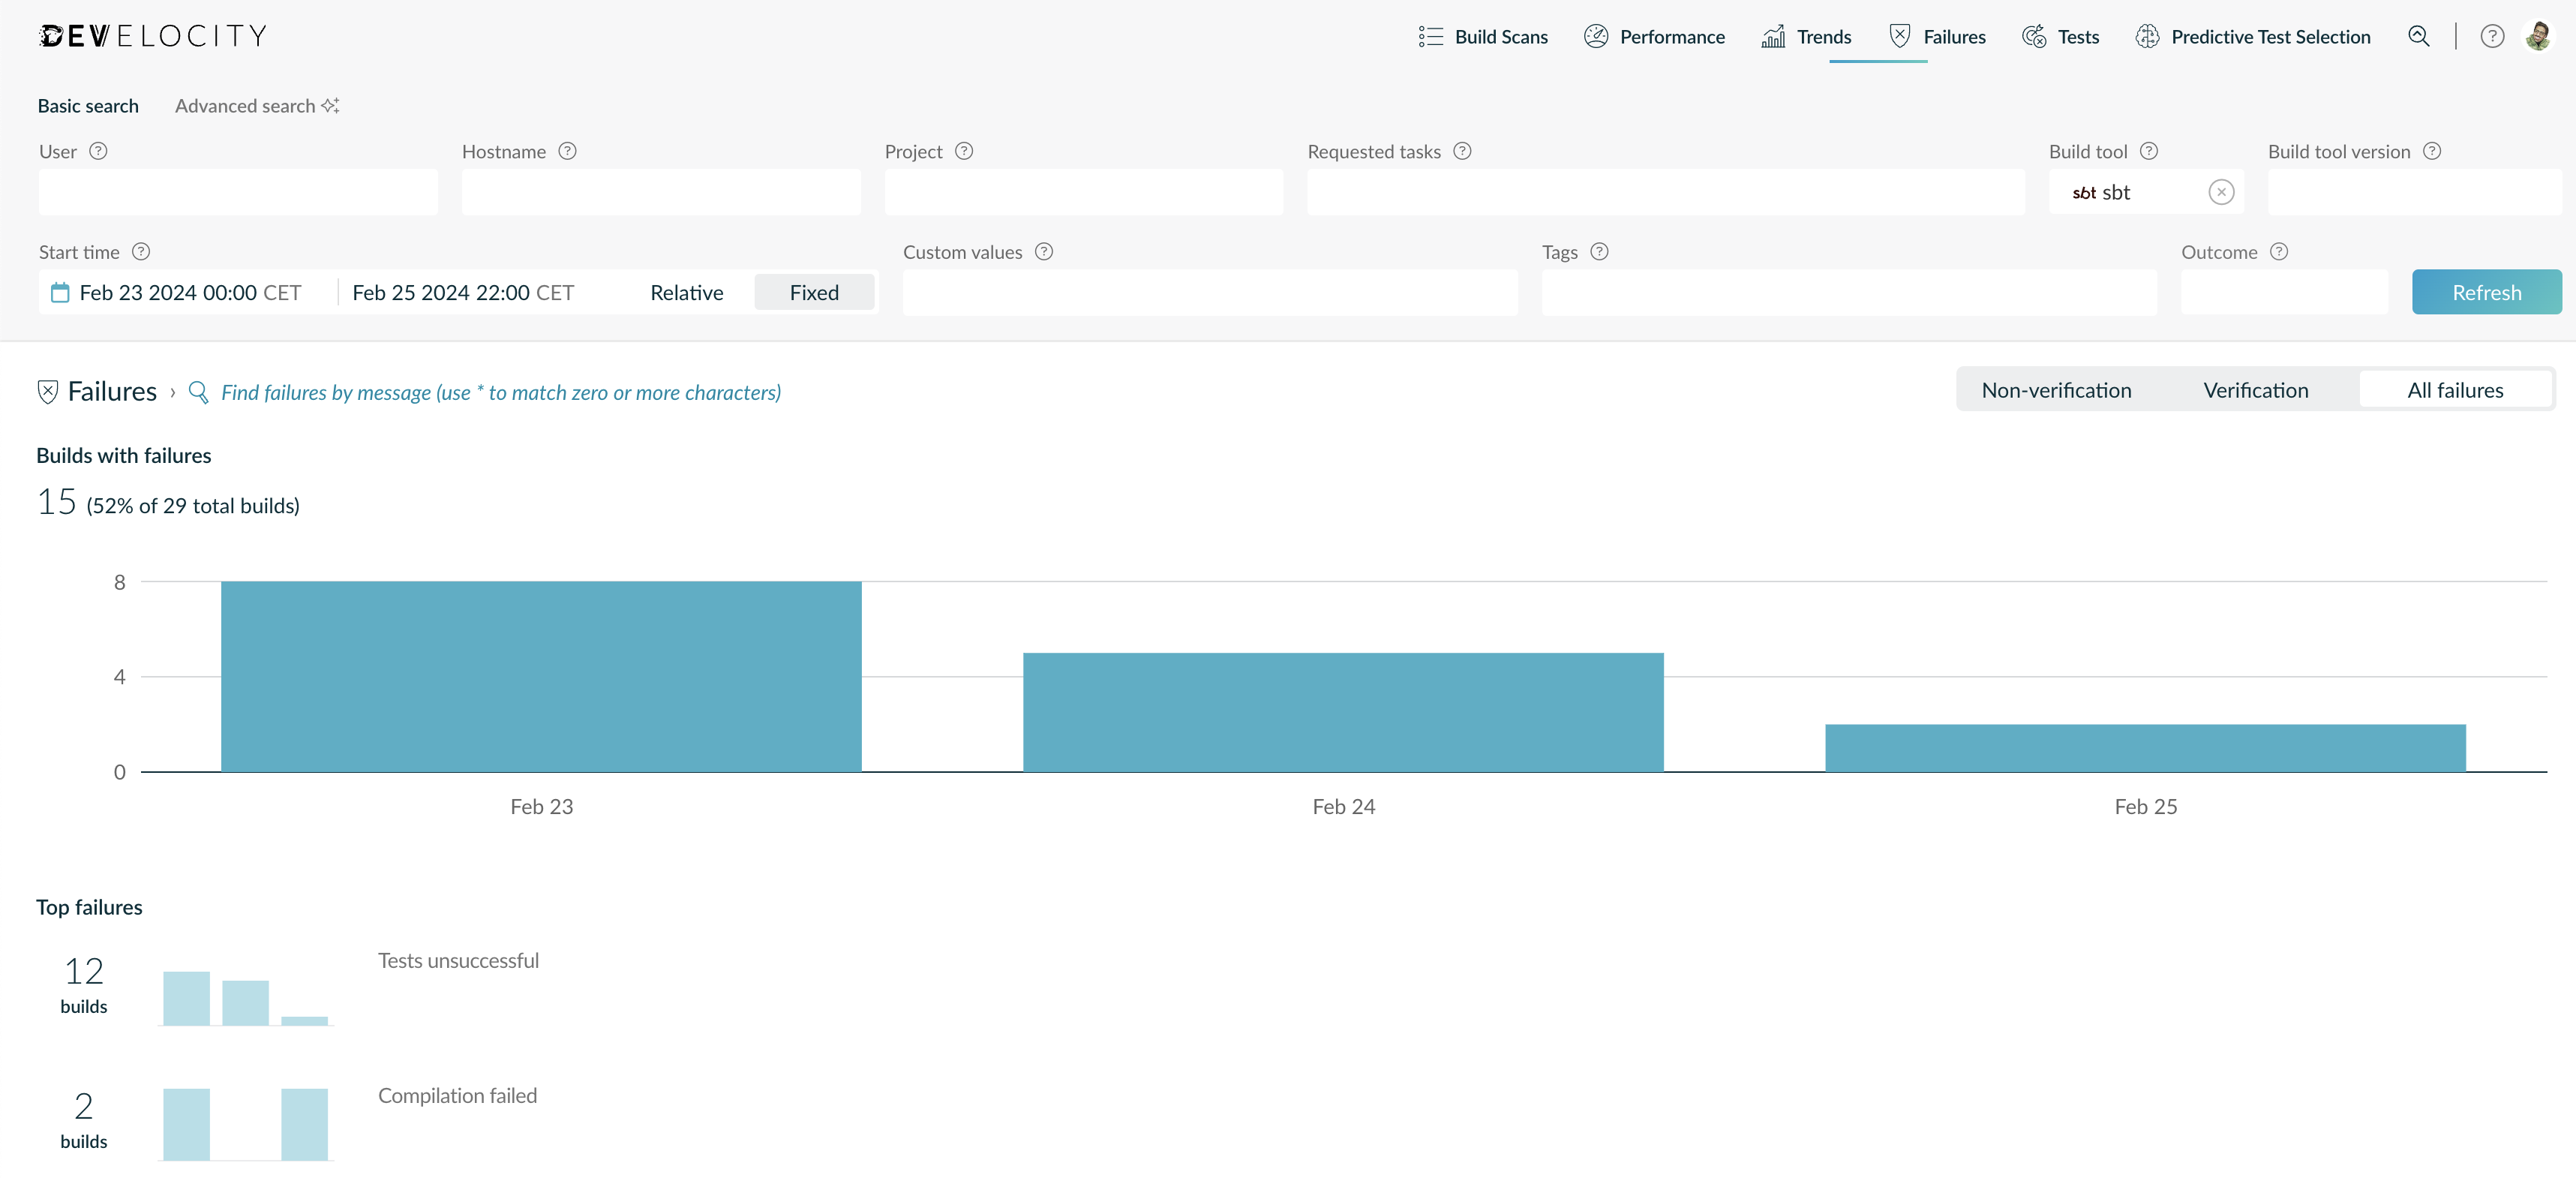Viewport: 2576px width, 1178px height.
Task: Click the Develocity logo
Action: coord(153,36)
